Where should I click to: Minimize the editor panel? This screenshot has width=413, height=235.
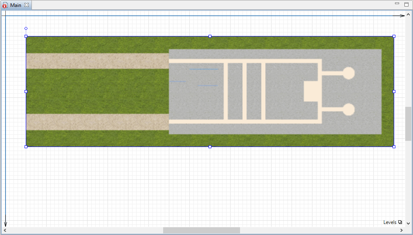pyautogui.click(x=397, y=3)
